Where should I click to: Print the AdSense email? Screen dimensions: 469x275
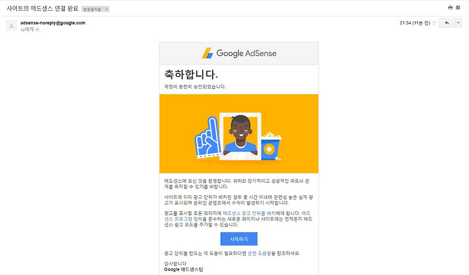coord(450,7)
